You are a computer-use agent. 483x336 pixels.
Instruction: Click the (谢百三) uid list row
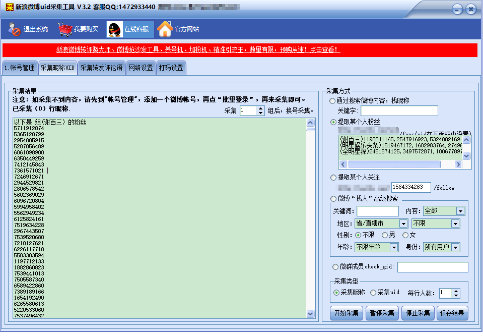click(400, 139)
